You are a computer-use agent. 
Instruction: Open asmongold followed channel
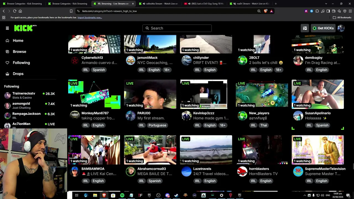pos(30,106)
